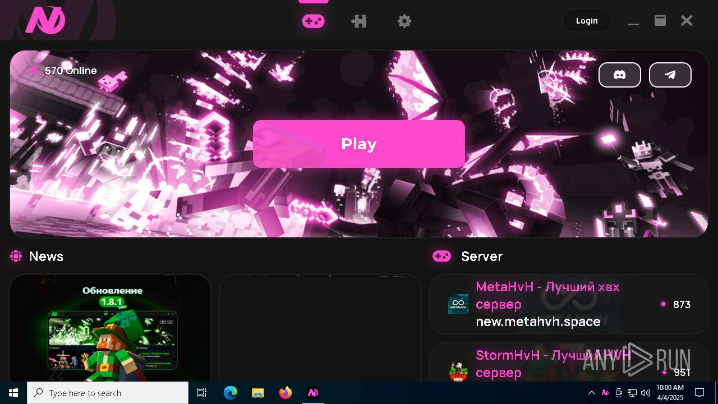718x404 pixels.
Task: Open the second blank news card
Action: click(320, 328)
